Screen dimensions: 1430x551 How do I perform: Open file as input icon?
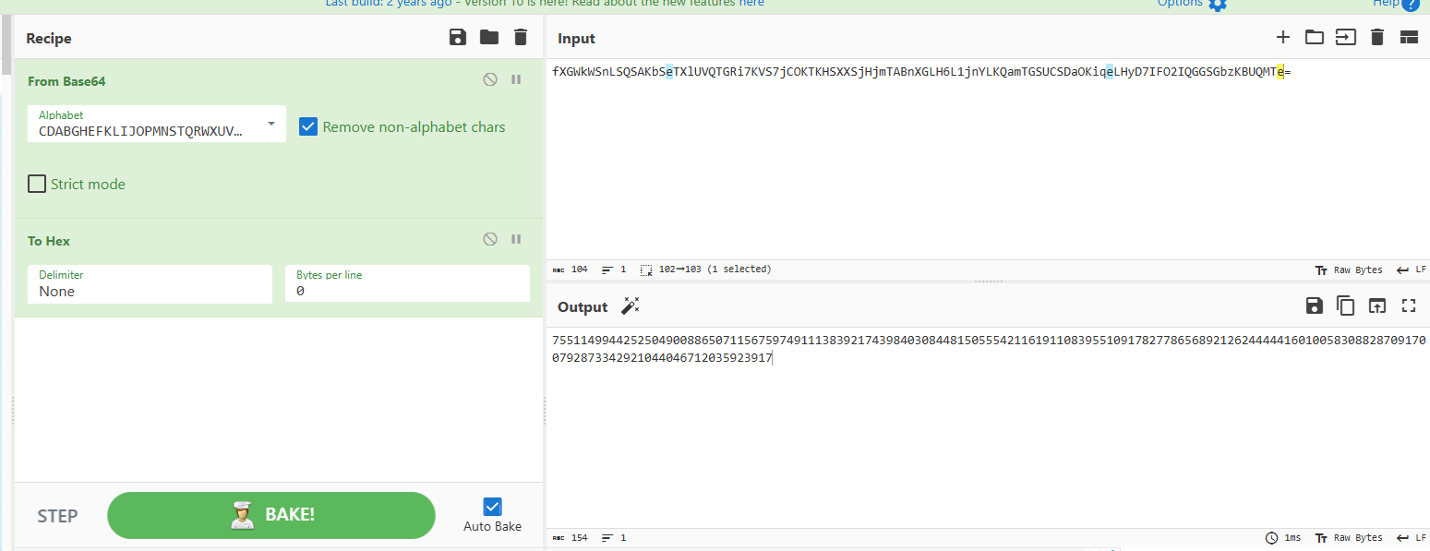(1346, 37)
